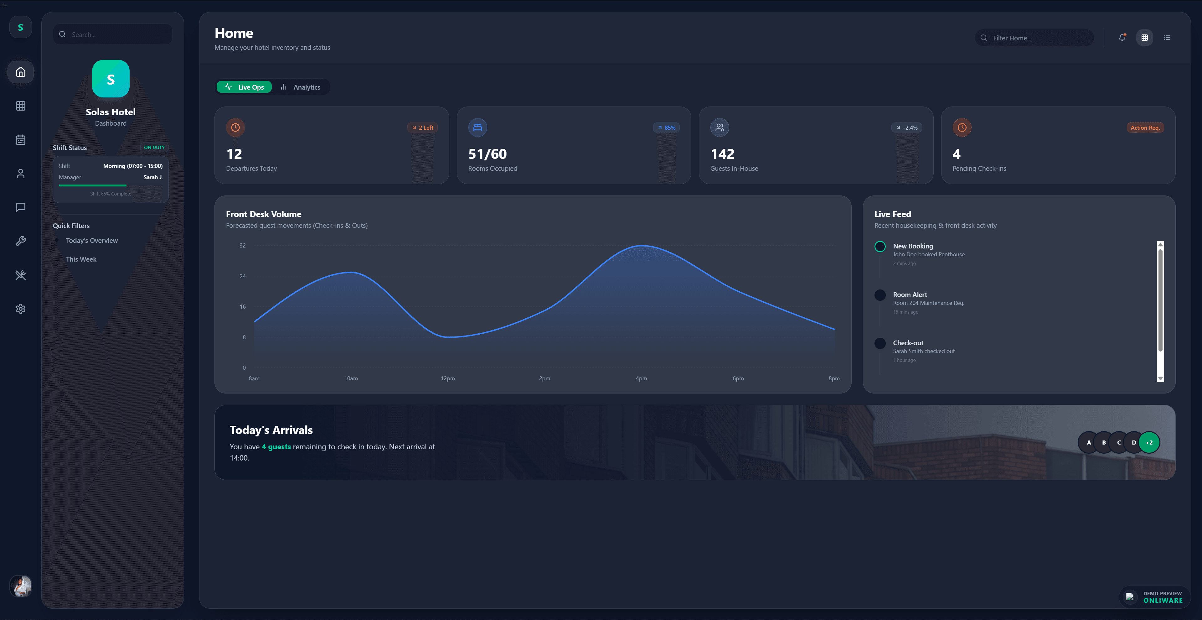Open the guests person icon in sidebar

coord(21,174)
